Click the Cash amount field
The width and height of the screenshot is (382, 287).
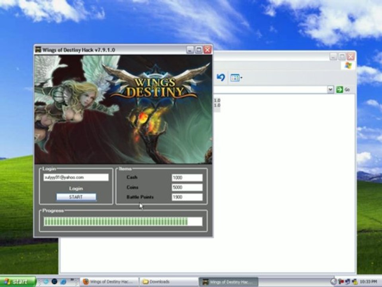[187, 178]
